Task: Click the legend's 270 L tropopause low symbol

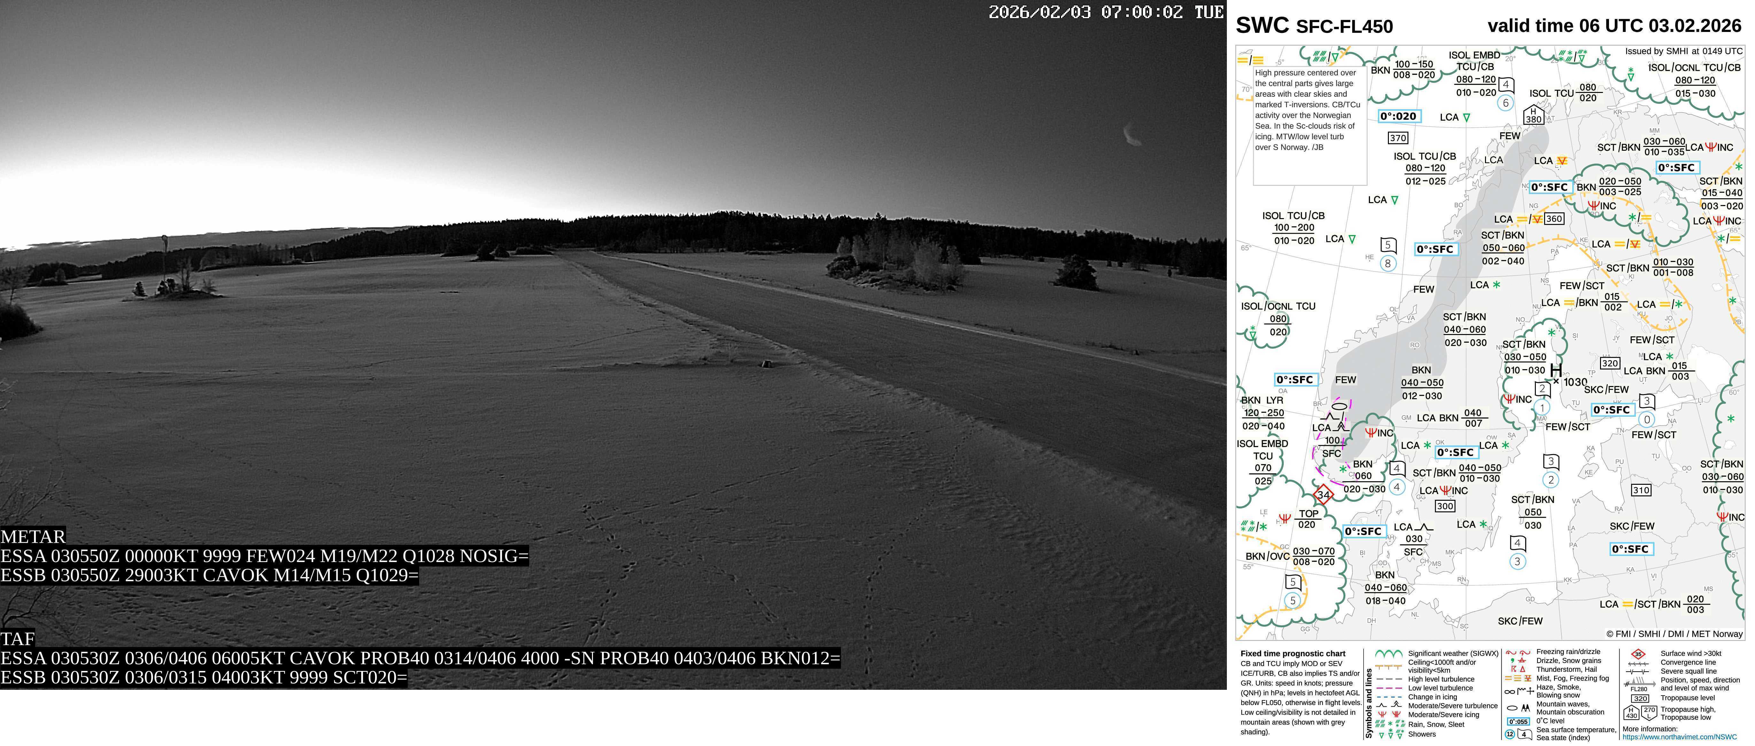Action: [x=1649, y=712]
